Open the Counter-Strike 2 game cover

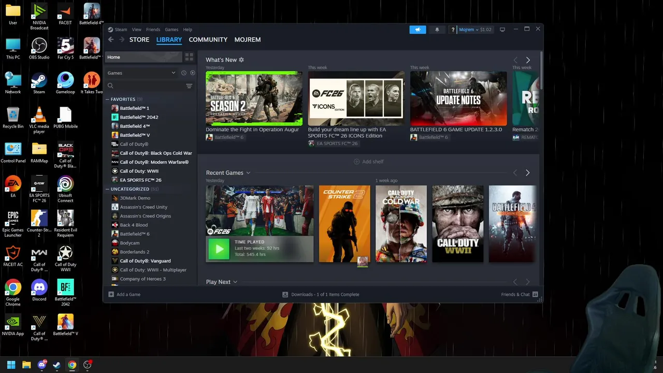344,224
